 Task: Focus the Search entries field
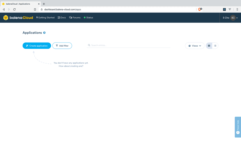(130, 45)
